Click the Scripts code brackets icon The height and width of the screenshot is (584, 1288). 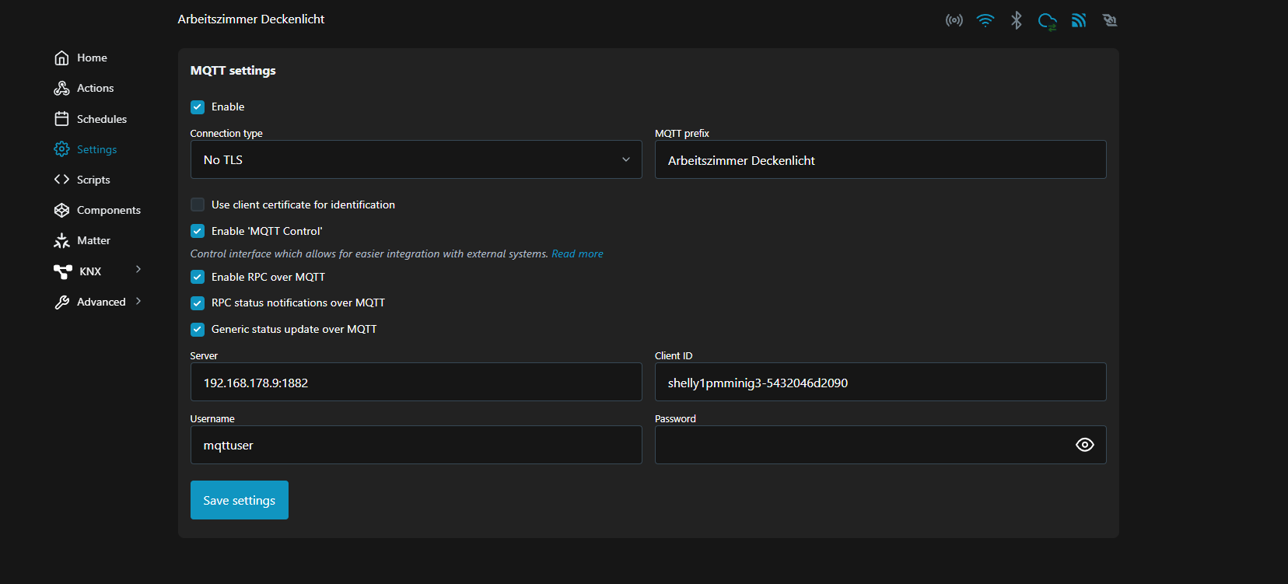point(61,180)
